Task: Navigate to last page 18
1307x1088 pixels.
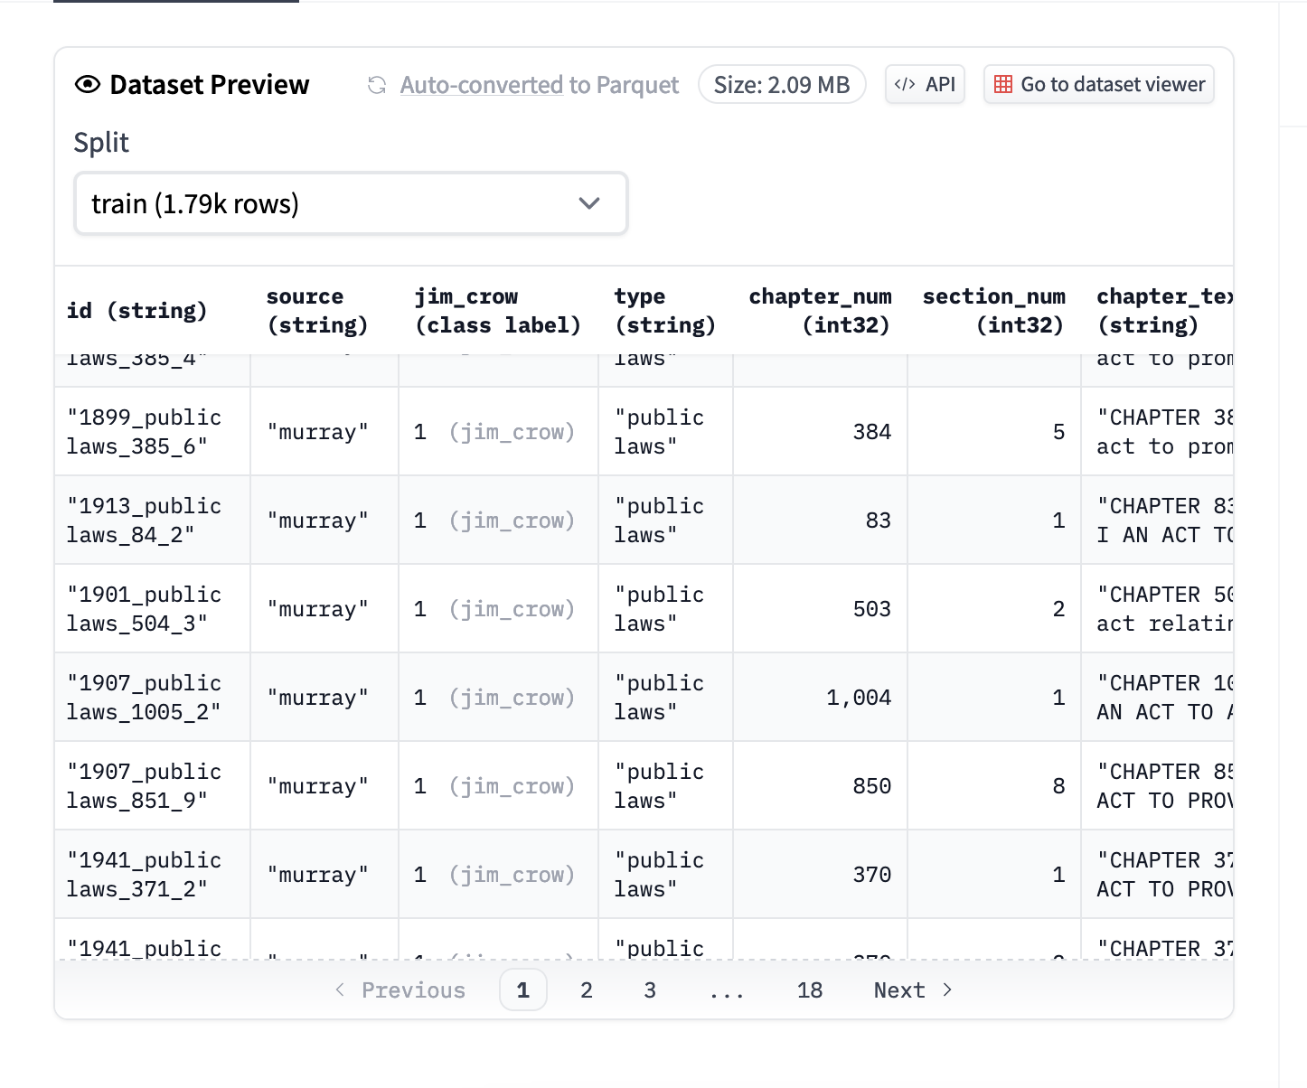Action: [809, 990]
